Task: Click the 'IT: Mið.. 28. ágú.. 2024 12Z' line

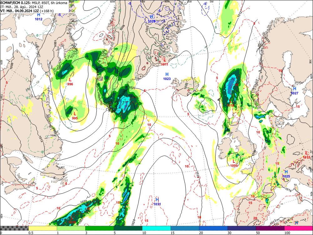Action: (21, 7)
